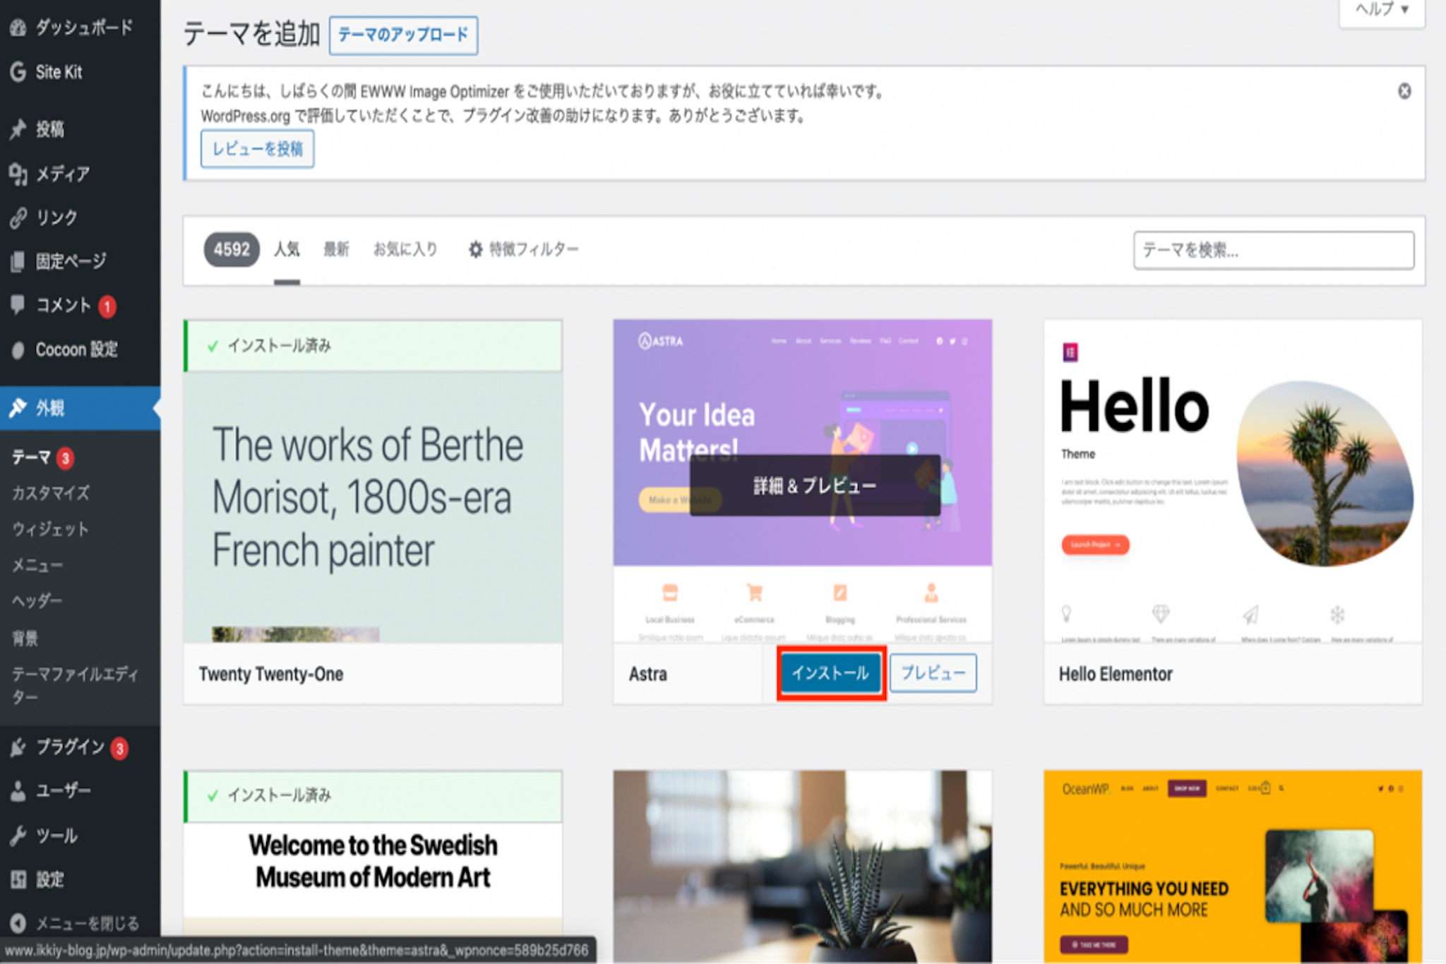Open Cocoon 設定 menu item
This screenshot has height=964, width=1446.
click(x=76, y=350)
